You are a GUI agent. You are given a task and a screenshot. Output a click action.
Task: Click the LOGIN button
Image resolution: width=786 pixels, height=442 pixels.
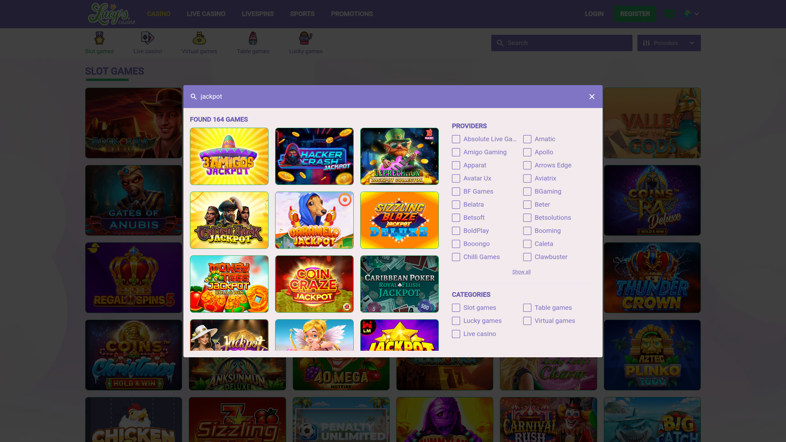(x=594, y=14)
